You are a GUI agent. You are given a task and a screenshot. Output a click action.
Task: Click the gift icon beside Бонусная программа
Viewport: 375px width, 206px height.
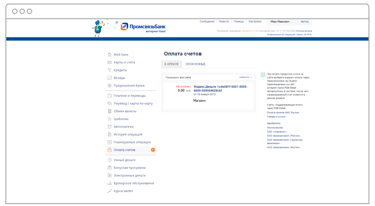click(109, 168)
